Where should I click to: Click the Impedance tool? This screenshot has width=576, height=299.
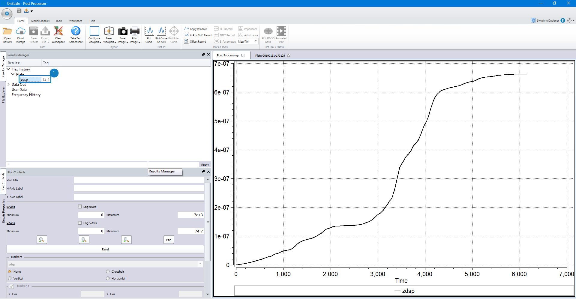(x=248, y=29)
